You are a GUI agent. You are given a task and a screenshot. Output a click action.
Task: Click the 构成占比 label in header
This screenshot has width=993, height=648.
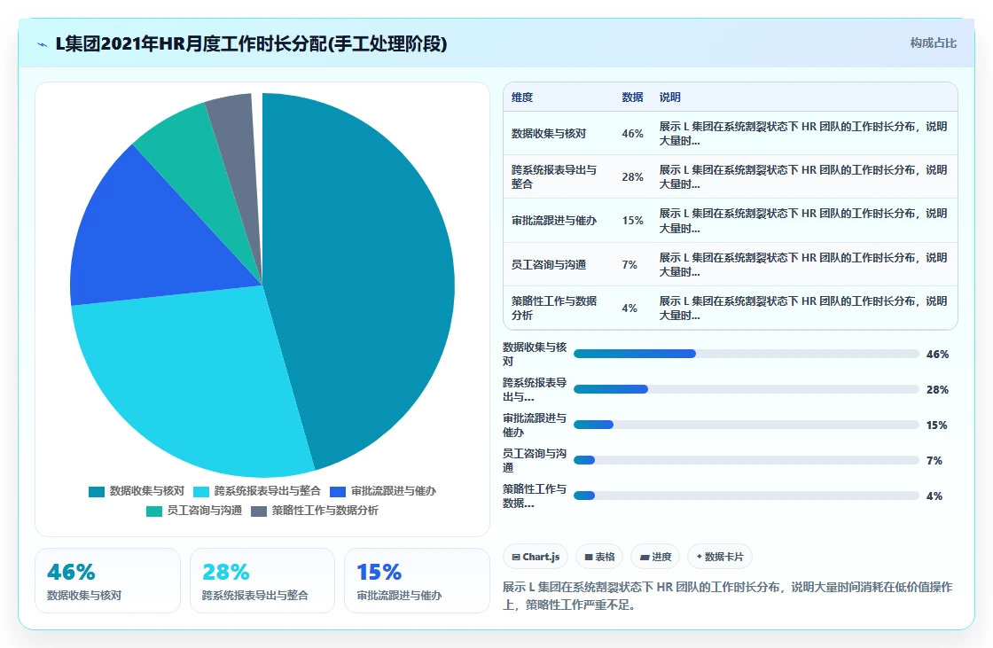tap(933, 43)
